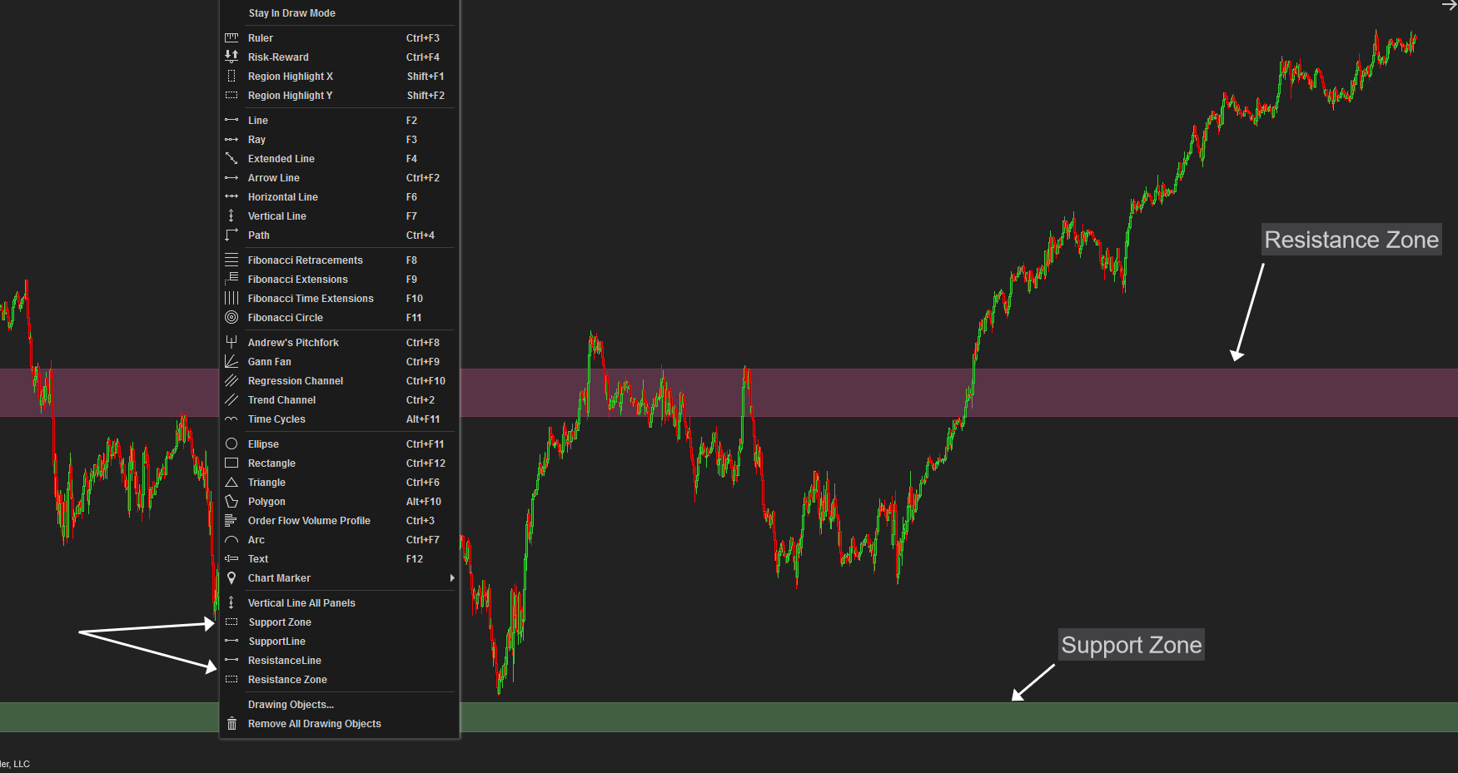This screenshot has height=773, width=1458.
Task: Expand the Chart Marker submenu arrow
Action: click(452, 578)
